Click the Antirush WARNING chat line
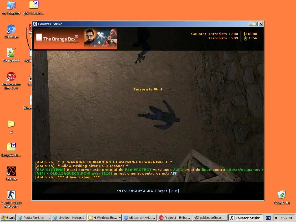The width and height of the screenshot is (296, 222). click(104, 162)
